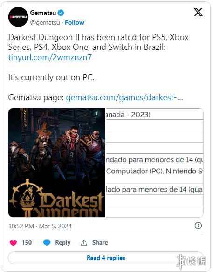Click the 150 likes count
Screen dimensions: 213x275
pos(27,242)
